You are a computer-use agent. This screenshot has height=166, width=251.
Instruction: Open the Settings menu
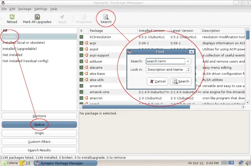tap(41, 9)
